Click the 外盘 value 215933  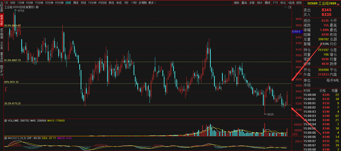pyautogui.click(x=323, y=75)
